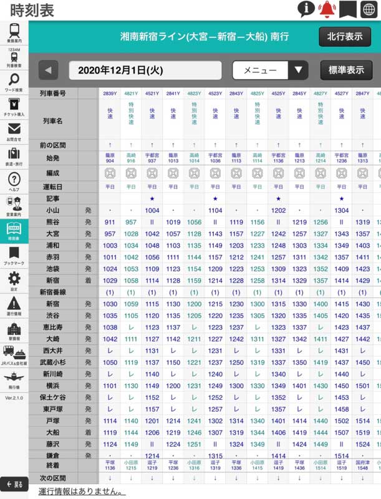This screenshot has width=381, height=499.
Task: Select train number 2845Y header
Action: [299, 94]
